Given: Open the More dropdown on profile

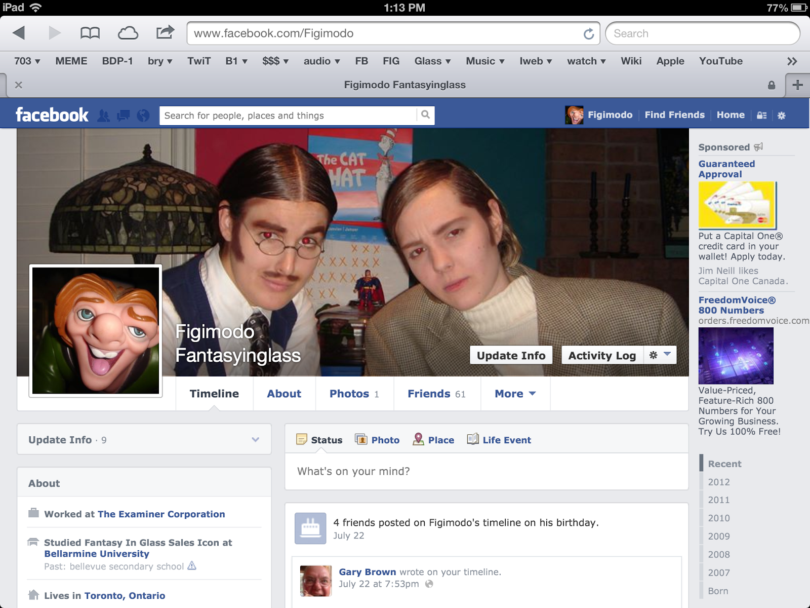Looking at the screenshot, I should pyautogui.click(x=515, y=394).
